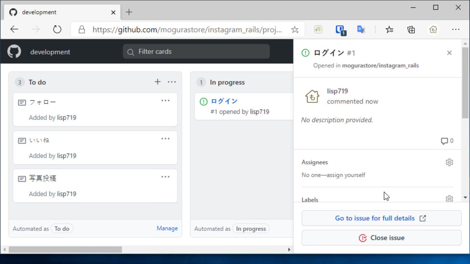Click the To do automation badge
The width and height of the screenshot is (470, 264).
click(x=62, y=229)
